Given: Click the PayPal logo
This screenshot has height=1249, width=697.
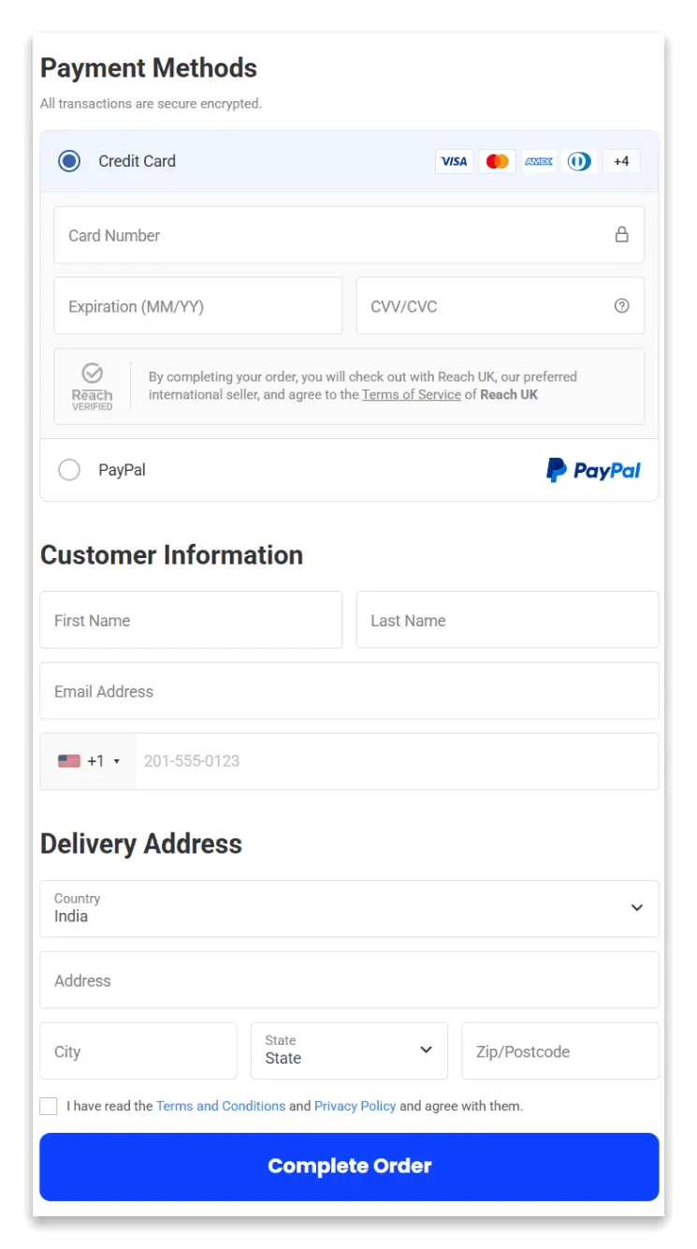Looking at the screenshot, I should click(593, 469).
